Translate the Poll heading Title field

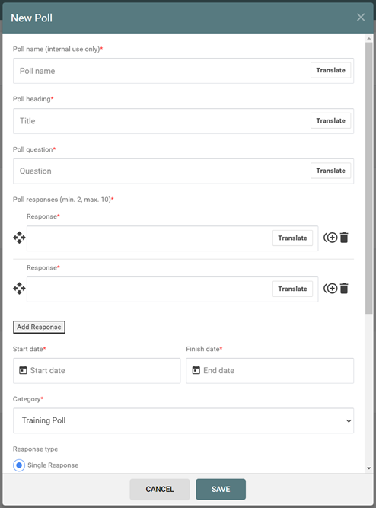330,120
